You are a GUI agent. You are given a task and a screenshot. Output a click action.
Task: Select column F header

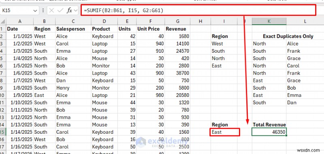150,21
